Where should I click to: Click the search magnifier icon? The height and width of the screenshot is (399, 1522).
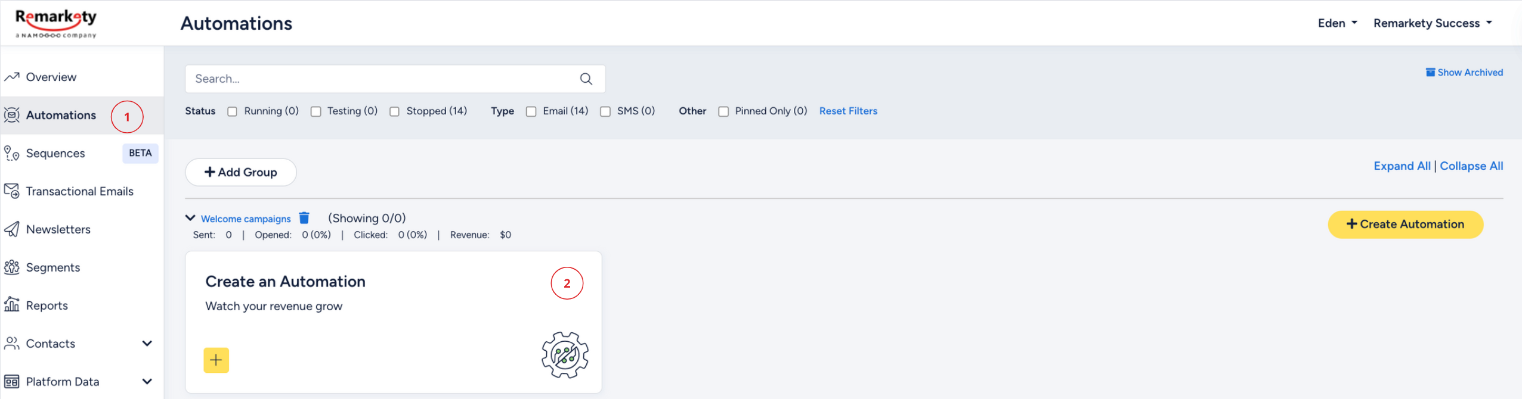point(586,79)
